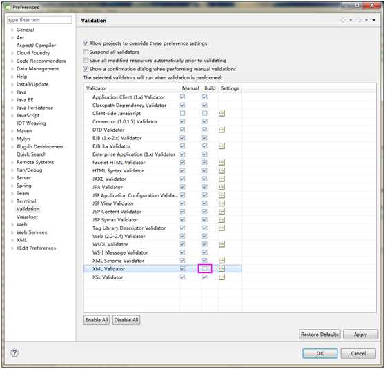Open settings for Tag Library Descriptor Validator
Image resolution: width=385 pixels, height=369 pixels.
221,228
